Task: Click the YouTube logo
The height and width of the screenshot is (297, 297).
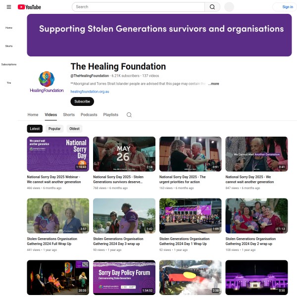Action: pyautogui.click(x=29, y=7)
